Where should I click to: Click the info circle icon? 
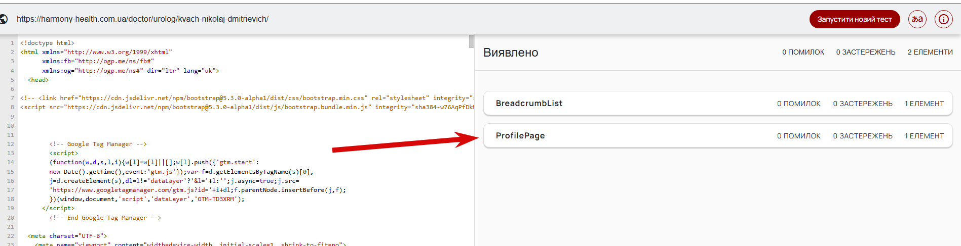[x=943, y=19]
